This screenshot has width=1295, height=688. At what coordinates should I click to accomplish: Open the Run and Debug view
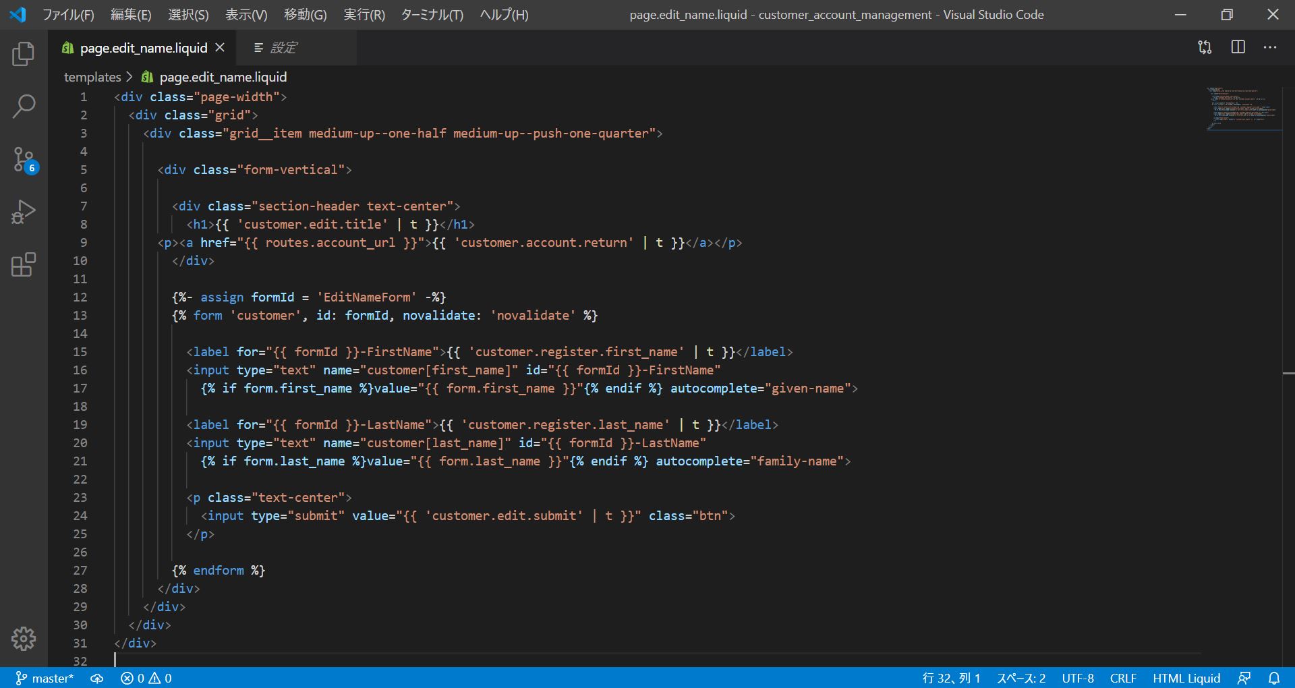[24, 212]
